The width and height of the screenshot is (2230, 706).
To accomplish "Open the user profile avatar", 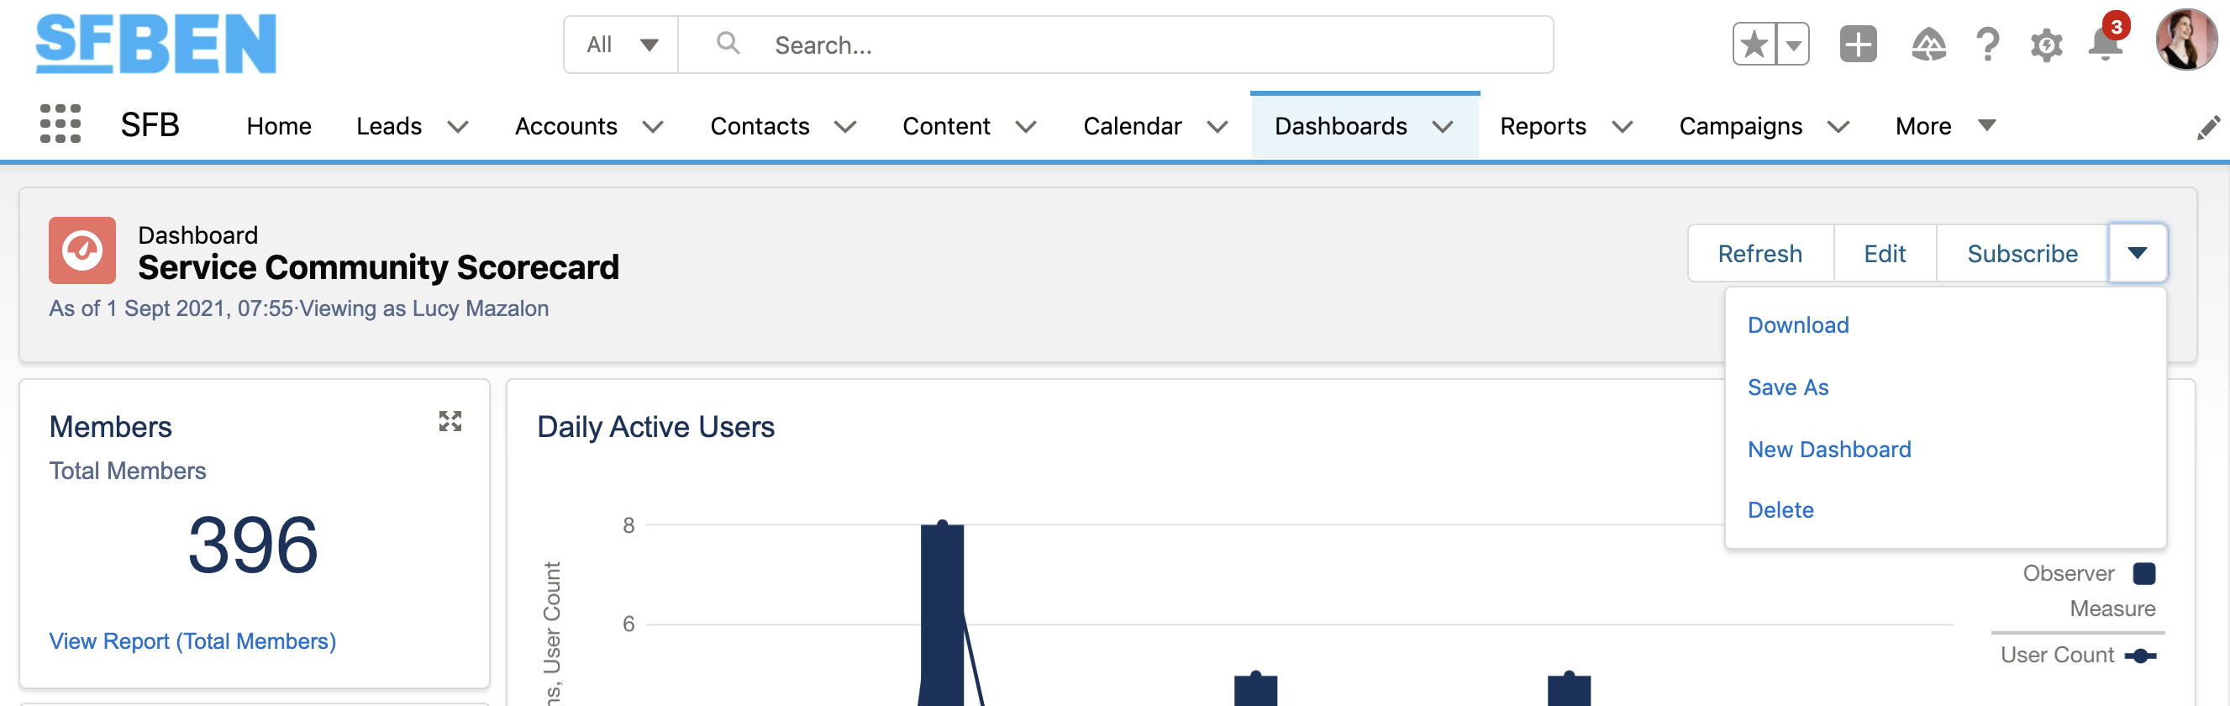I will pyautogui.click(x=2185, y=40).
